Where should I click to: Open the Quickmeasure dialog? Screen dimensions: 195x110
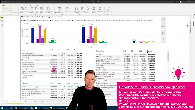(100, 10)
